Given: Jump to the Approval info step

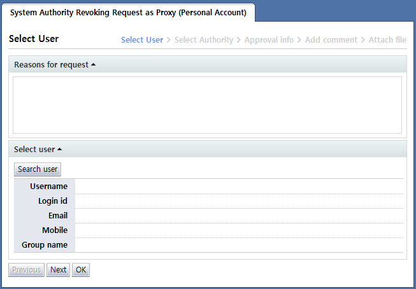Looking at the screenshot, I should pyautogui.click(x=269, y=39).
